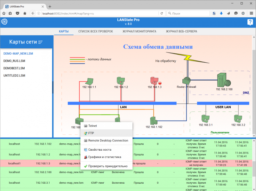Select FTP in the context menu
This screenshot has width=256, height=191.
(x=91, y=133)
